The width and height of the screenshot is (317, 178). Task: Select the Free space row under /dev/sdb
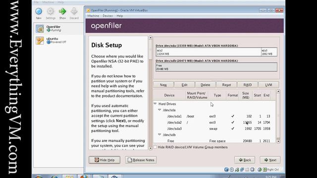(x=214, y=141)
